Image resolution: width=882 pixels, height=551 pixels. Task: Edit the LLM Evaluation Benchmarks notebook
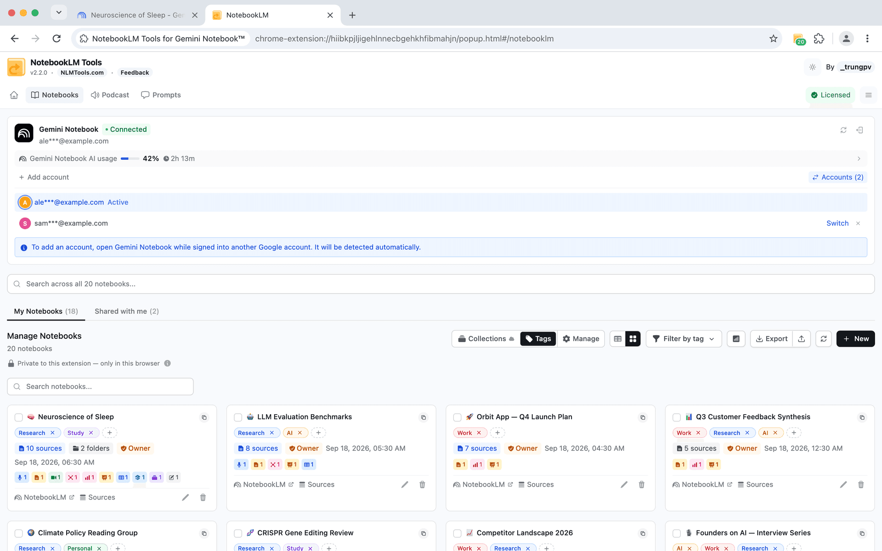click(405, 484)
